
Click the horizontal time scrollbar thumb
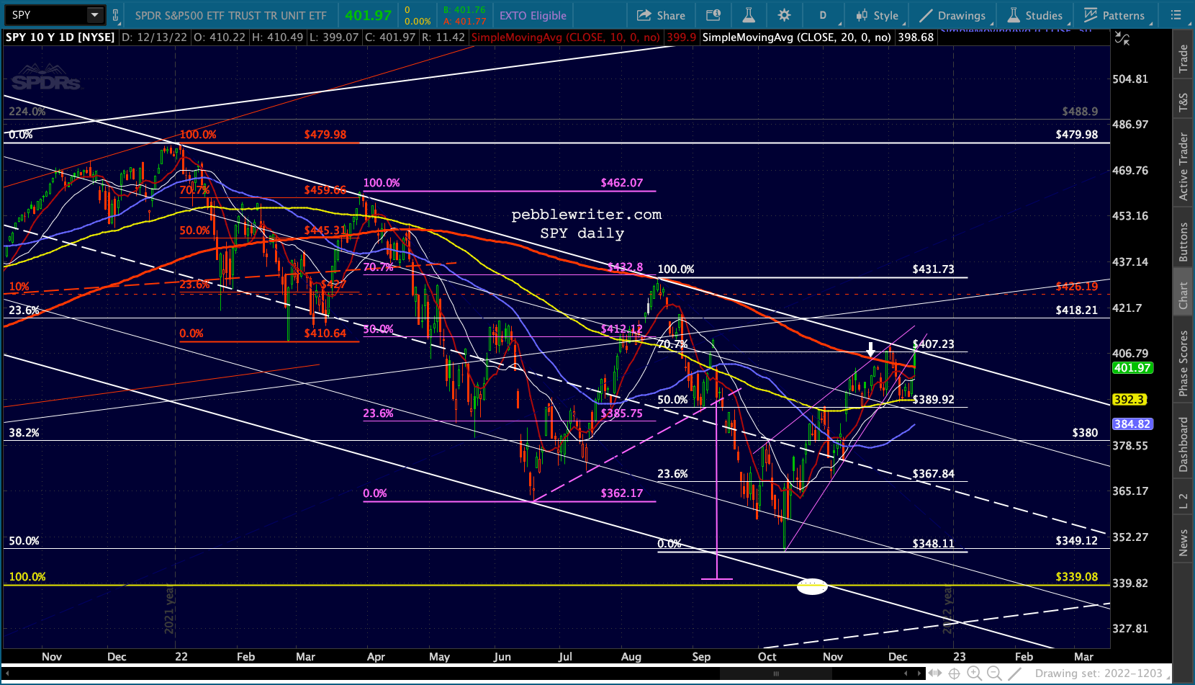(776, 674)
